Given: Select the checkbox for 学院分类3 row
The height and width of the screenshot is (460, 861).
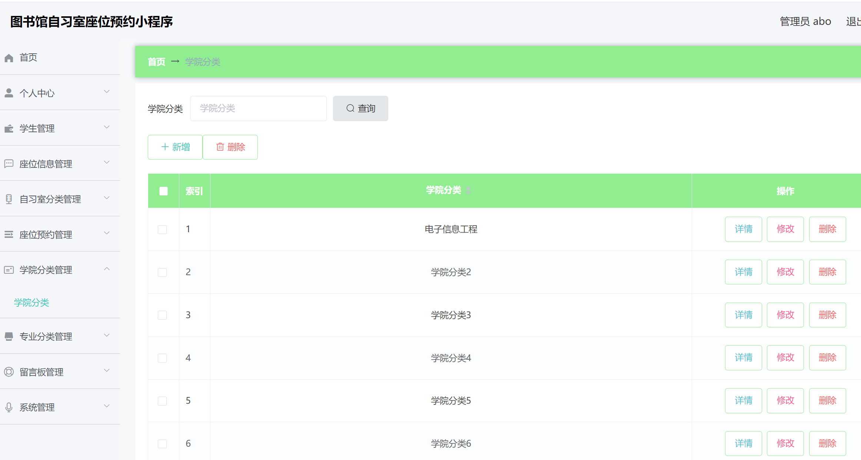Looking at the screenshot, I should 162,315.
